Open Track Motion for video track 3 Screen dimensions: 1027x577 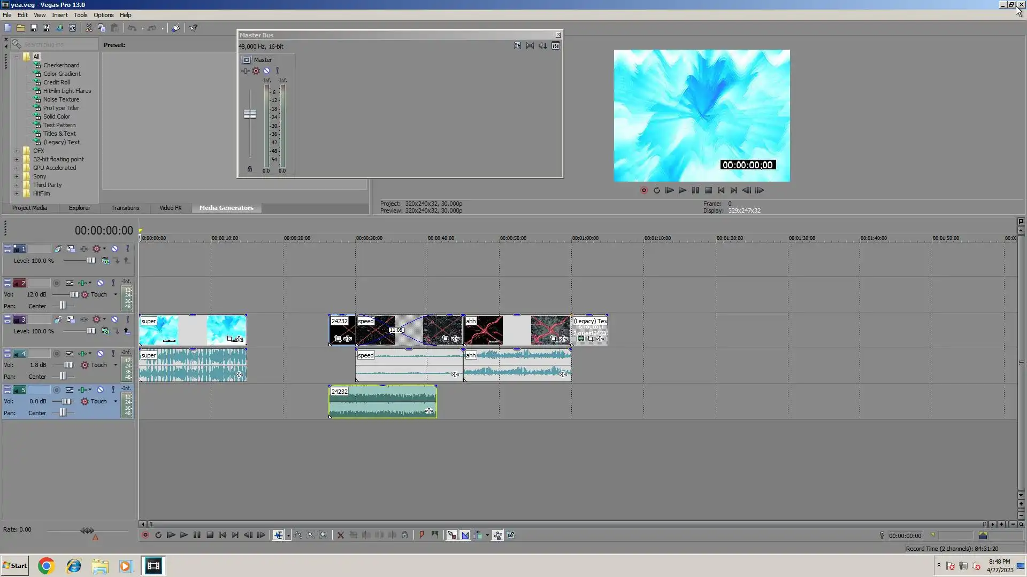coord(58,319)
